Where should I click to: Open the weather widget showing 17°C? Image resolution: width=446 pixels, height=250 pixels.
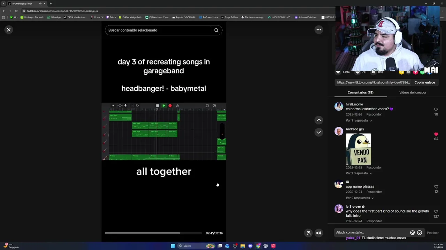coord(10,246)
